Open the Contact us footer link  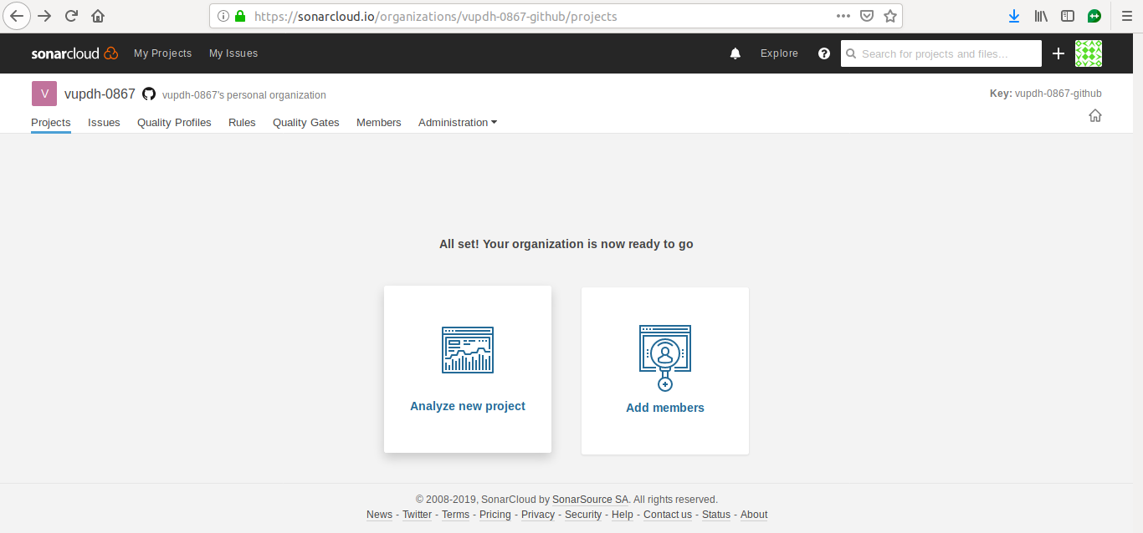(x=668, y=515)
